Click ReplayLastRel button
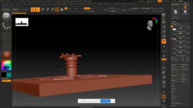This screenshot has height=108, width=193. click(146, 8)
